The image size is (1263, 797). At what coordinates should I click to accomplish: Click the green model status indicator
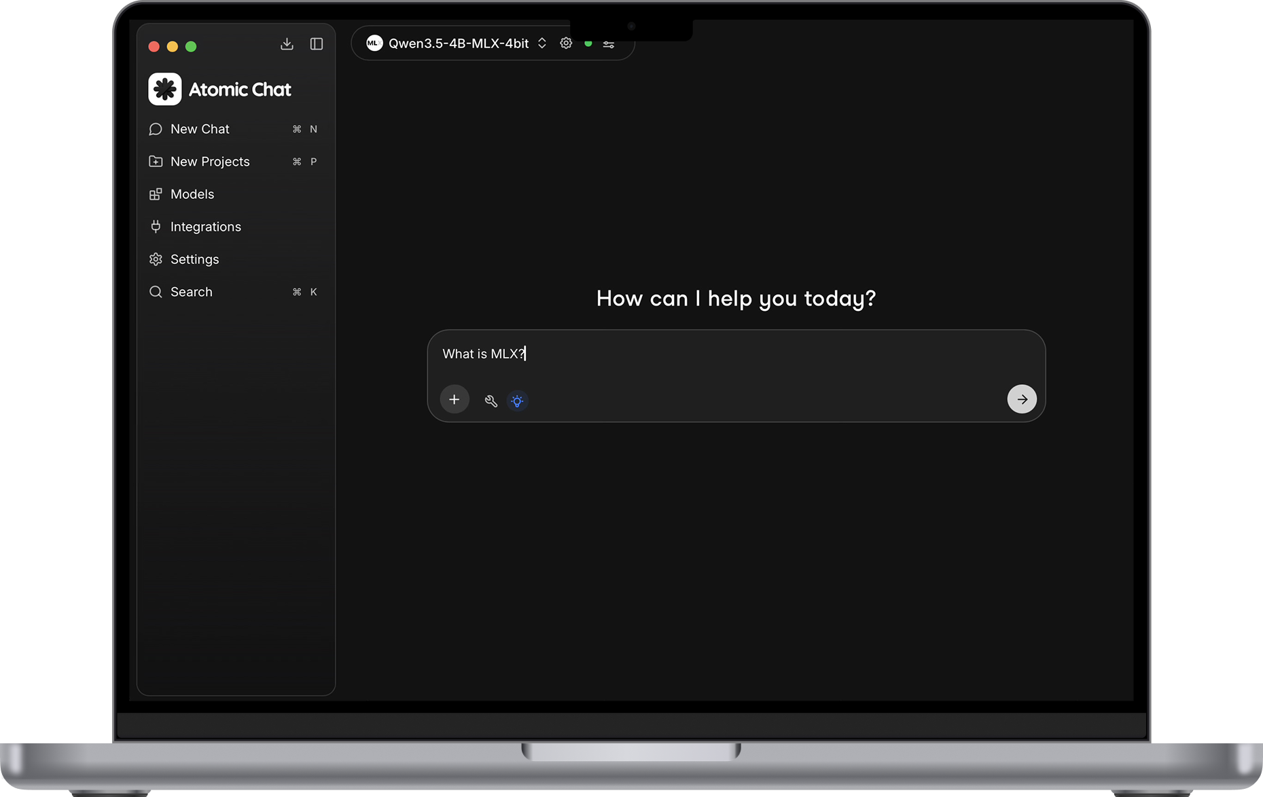click(x=588, y=43)
